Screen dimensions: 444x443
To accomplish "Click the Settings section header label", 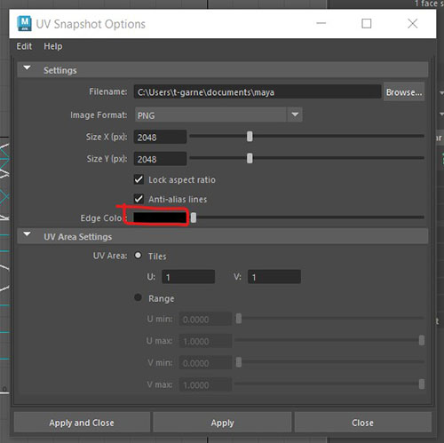I will (60, 70).
